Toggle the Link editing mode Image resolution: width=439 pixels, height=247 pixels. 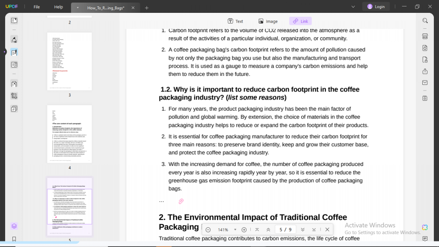(x=300, y=21)
